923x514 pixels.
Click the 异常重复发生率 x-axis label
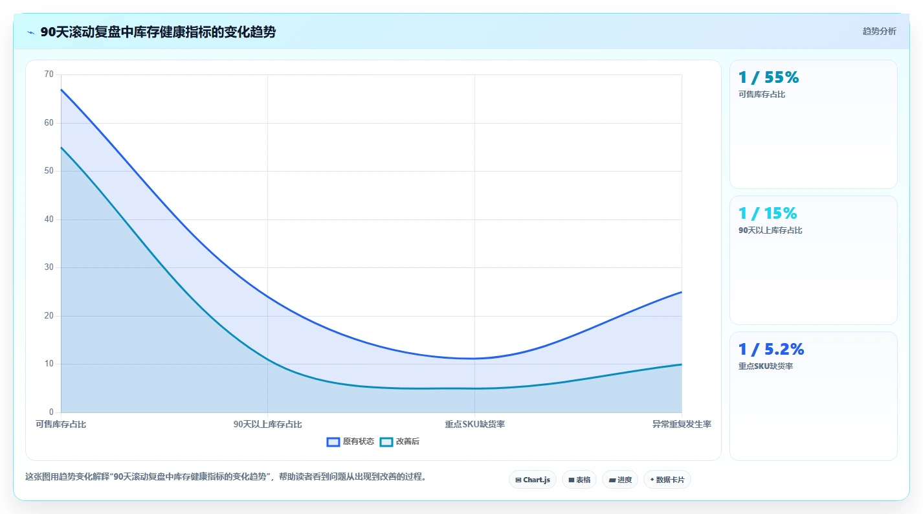click(682, 425)
